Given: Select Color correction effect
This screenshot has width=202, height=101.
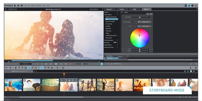Looking at the screenshot, I should tap(110, 21).
